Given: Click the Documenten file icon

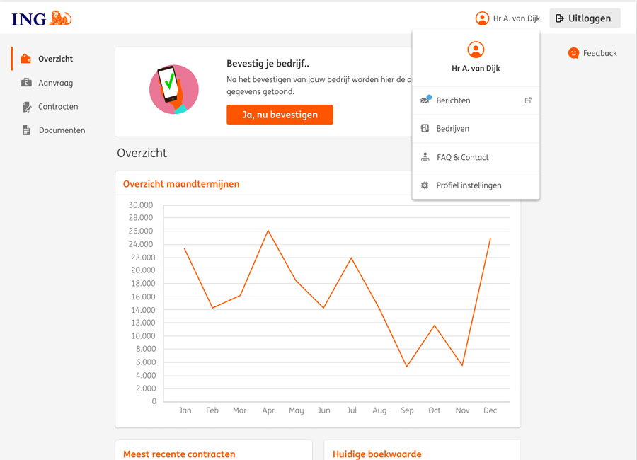Looking at the screenshot, I should pos(26,130).
